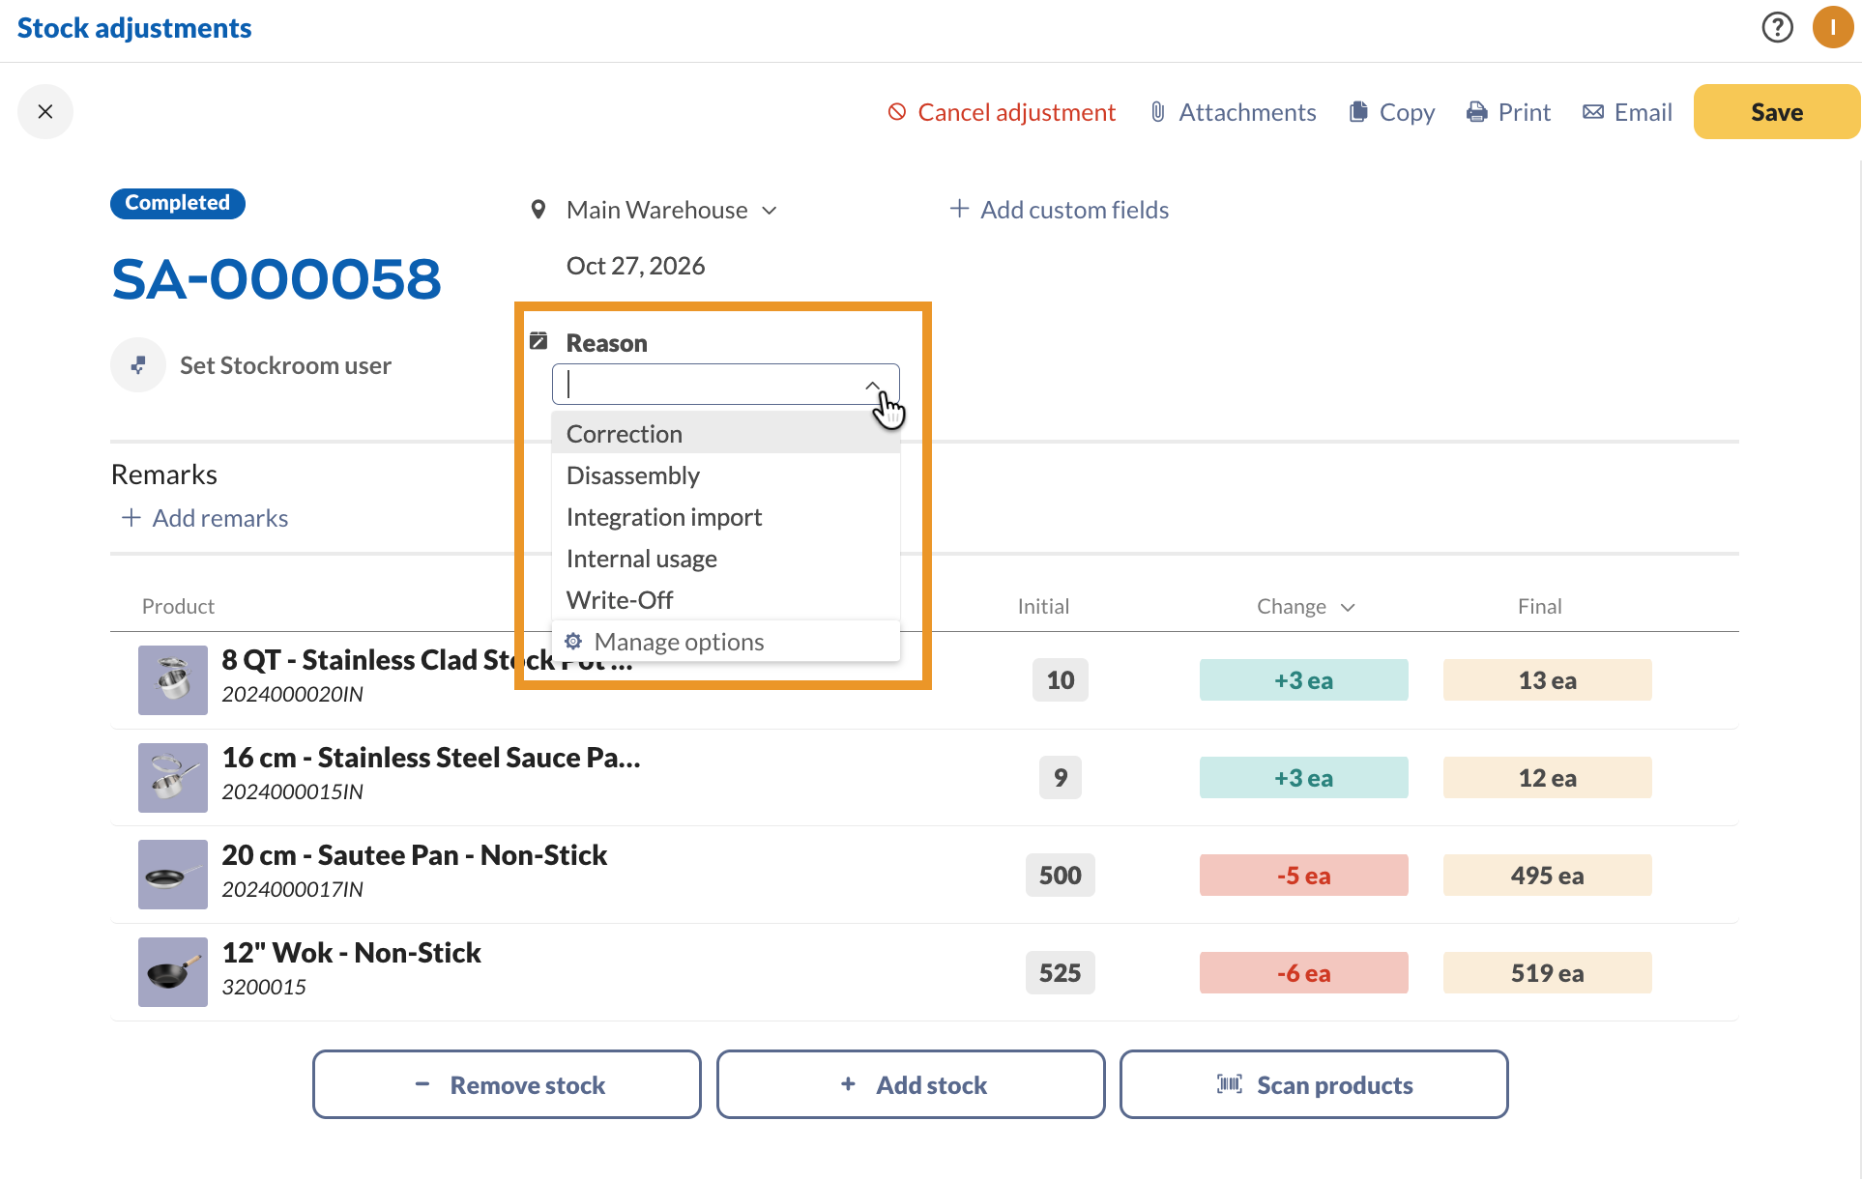Click Scan products barcode button
The image size is (1862, 1179).
(x=1314, y=1084)
